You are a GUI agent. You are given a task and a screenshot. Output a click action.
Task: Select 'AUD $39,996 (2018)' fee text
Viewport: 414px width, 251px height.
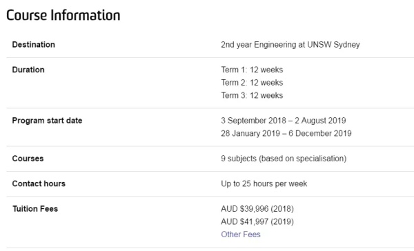point(257,209)
